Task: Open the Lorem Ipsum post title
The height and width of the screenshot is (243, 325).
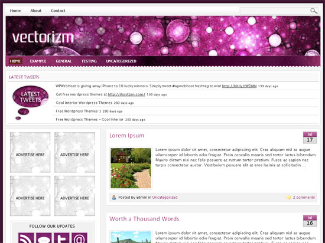Action: [126, 136]
